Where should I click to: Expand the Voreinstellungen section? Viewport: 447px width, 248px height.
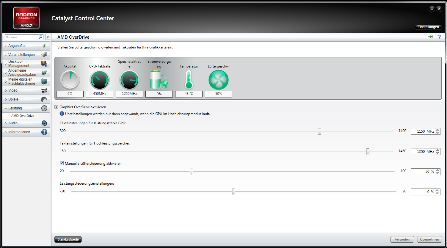pyautogui.click(x=6, y=55)
